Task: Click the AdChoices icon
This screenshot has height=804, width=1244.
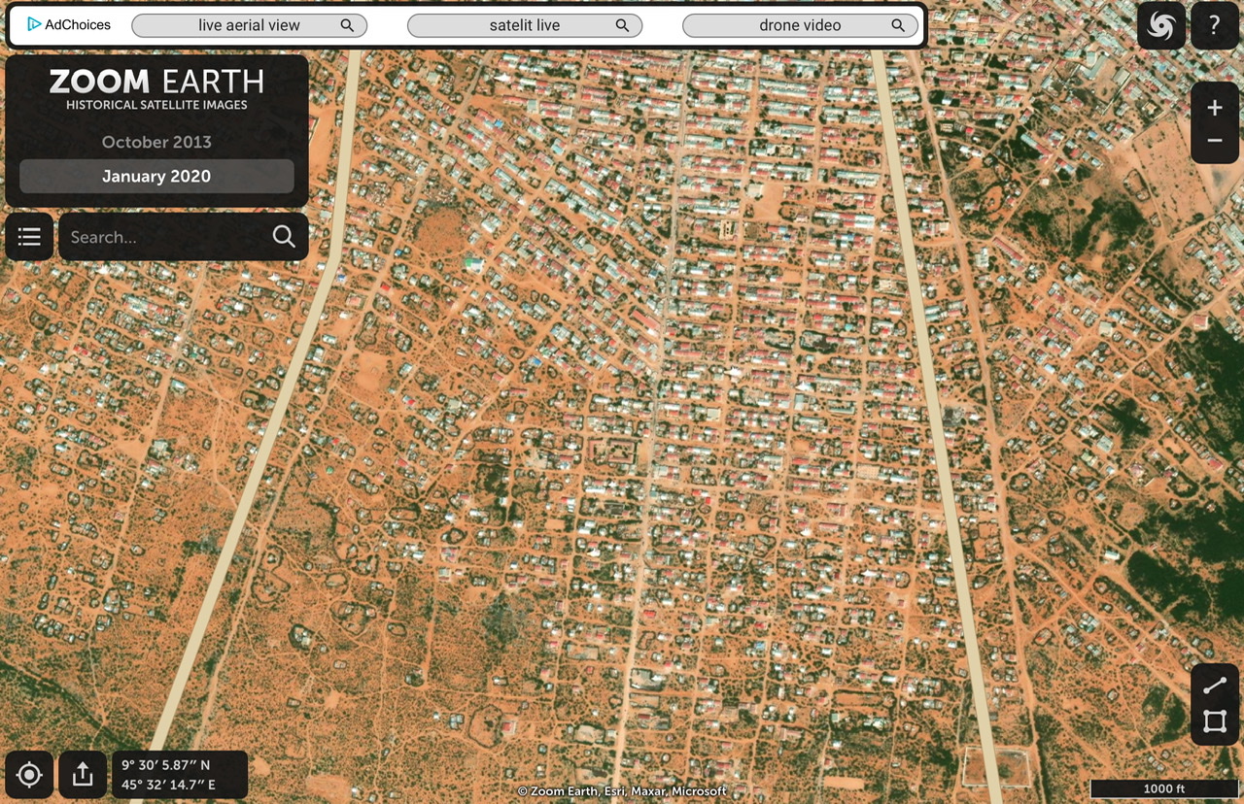Action: tap(34, 25)
